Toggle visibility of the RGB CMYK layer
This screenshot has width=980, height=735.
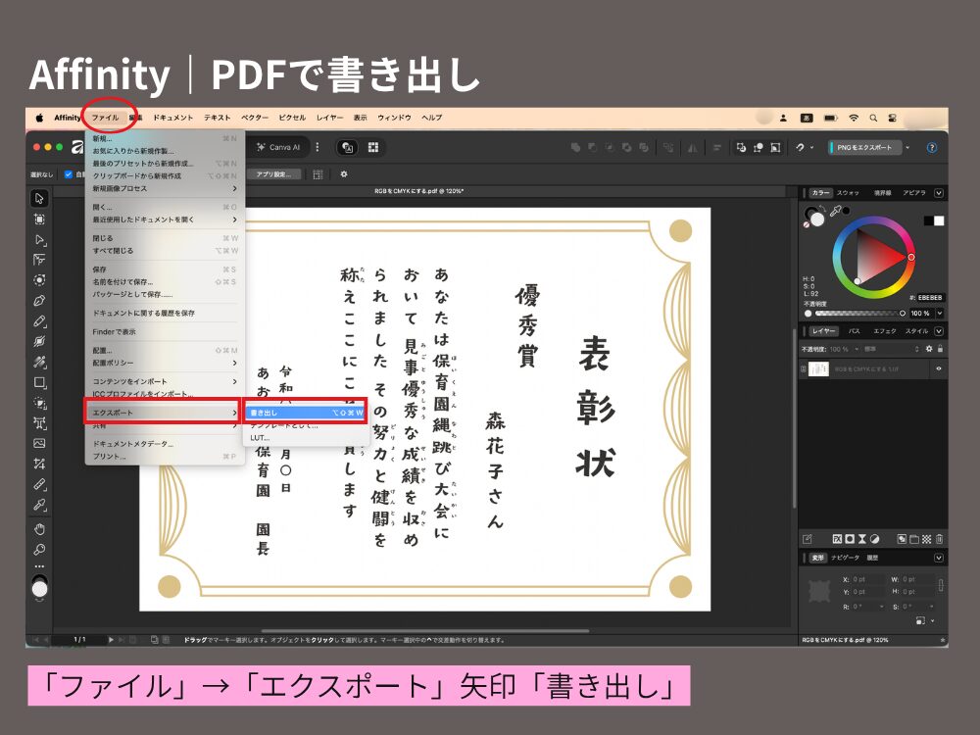click(x=938, y=368)
